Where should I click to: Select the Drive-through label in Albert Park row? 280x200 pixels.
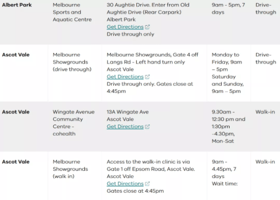(266, 8)
